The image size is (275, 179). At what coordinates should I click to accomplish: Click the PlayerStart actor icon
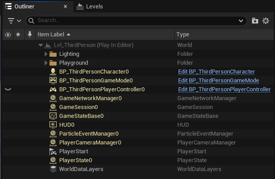pyautogui.click(x=53, y=152)
